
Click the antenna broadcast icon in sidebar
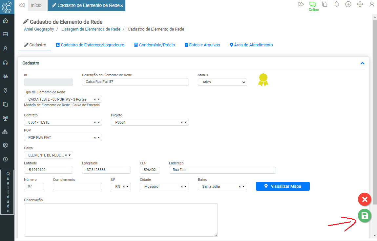tap(5, 118)
